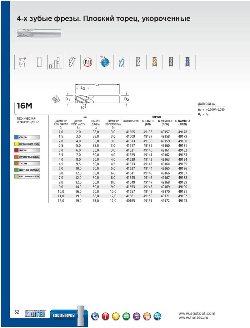250x328 pixels.
Task: Click EDP number 49143
Action: coord(148,164)
